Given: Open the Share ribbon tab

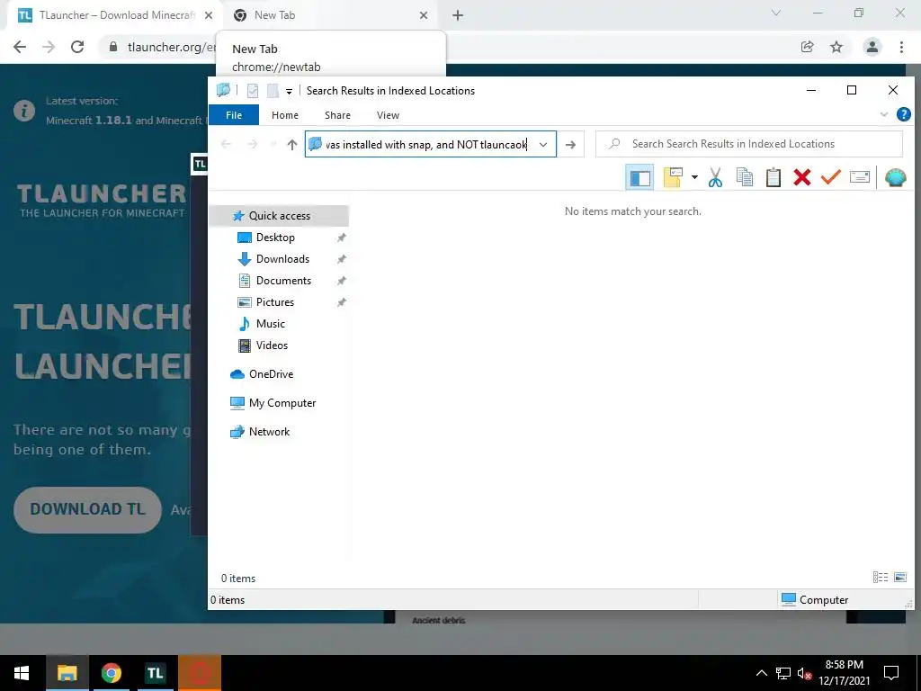Looking at the screenshot, I should 337,115.
